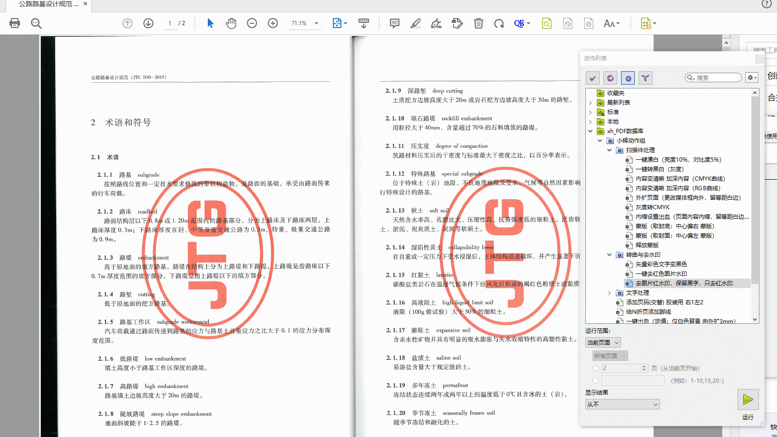The height and width of the screenshot is (437, 777).
Task: Add a sticky note comment
Action: tap(394, 23)
